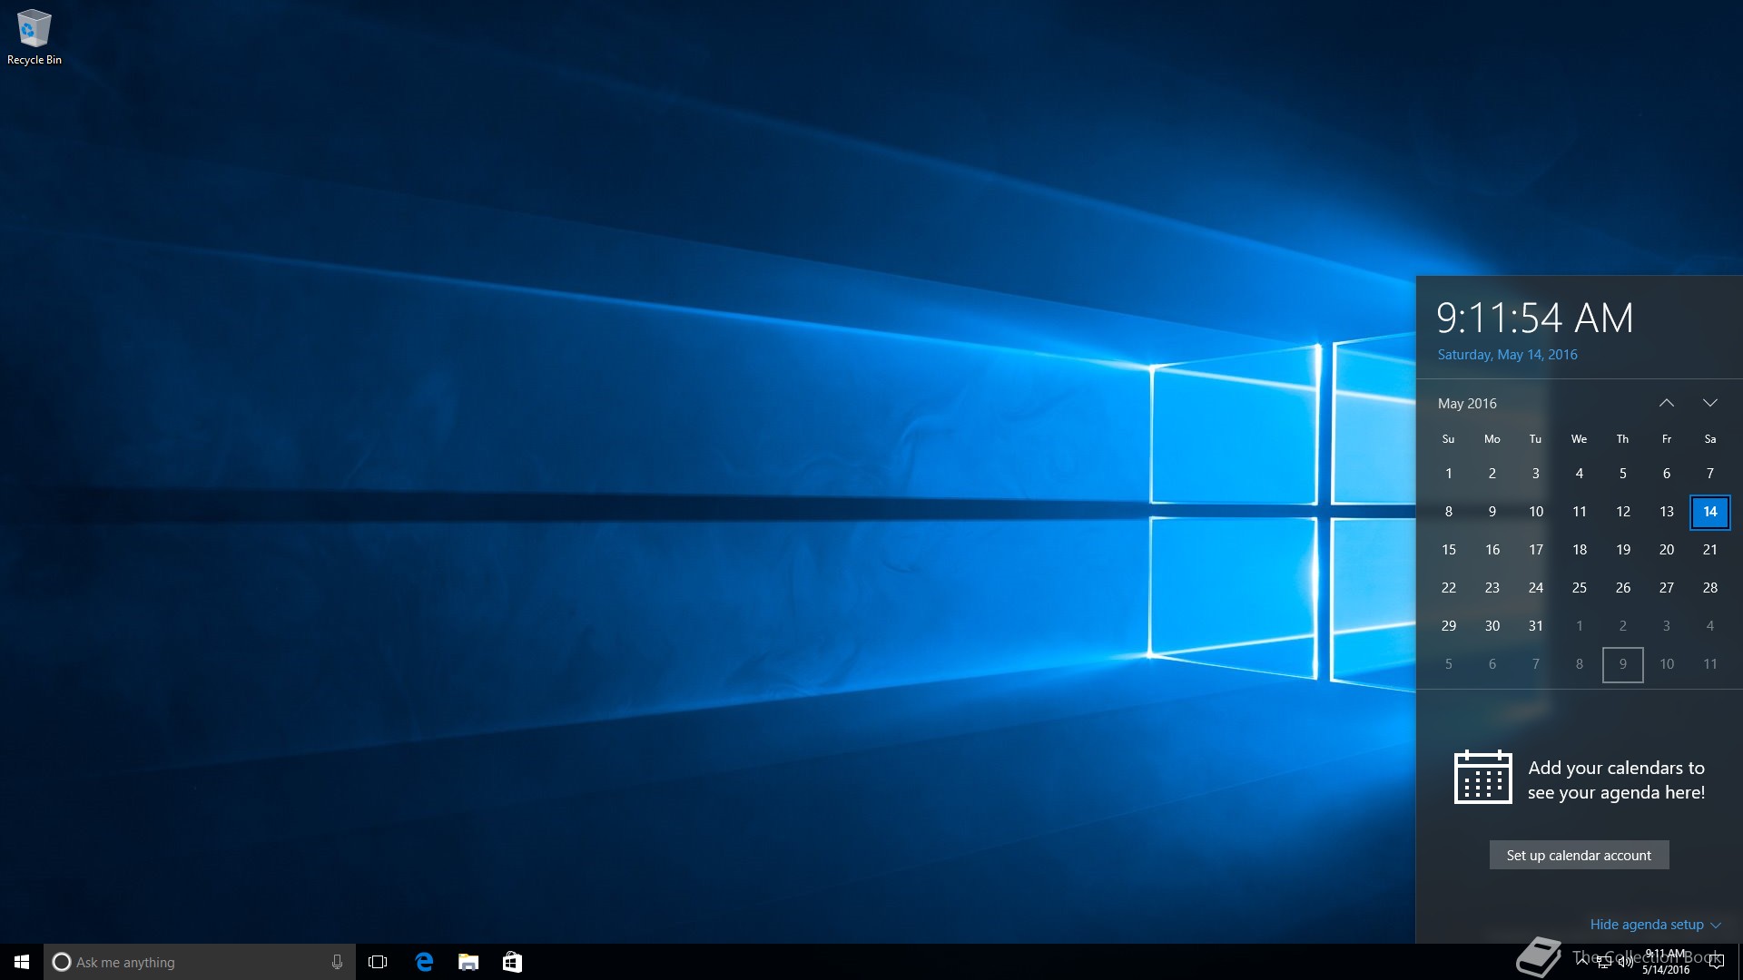Go to next month in calendar
This screenshot has width=1743, height=980.
point(1710,403)
